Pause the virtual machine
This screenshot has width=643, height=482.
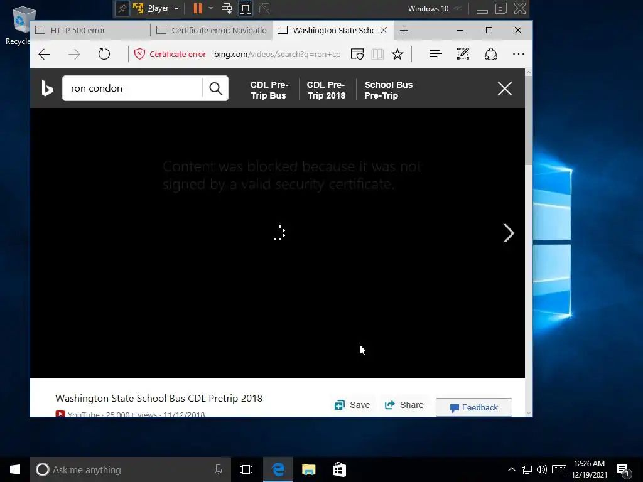(198, 9)
